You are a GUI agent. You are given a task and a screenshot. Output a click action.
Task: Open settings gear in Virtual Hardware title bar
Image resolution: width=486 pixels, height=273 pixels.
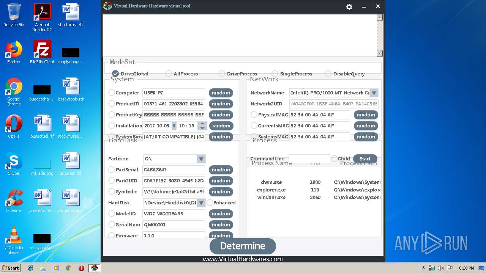pos(349,6)
